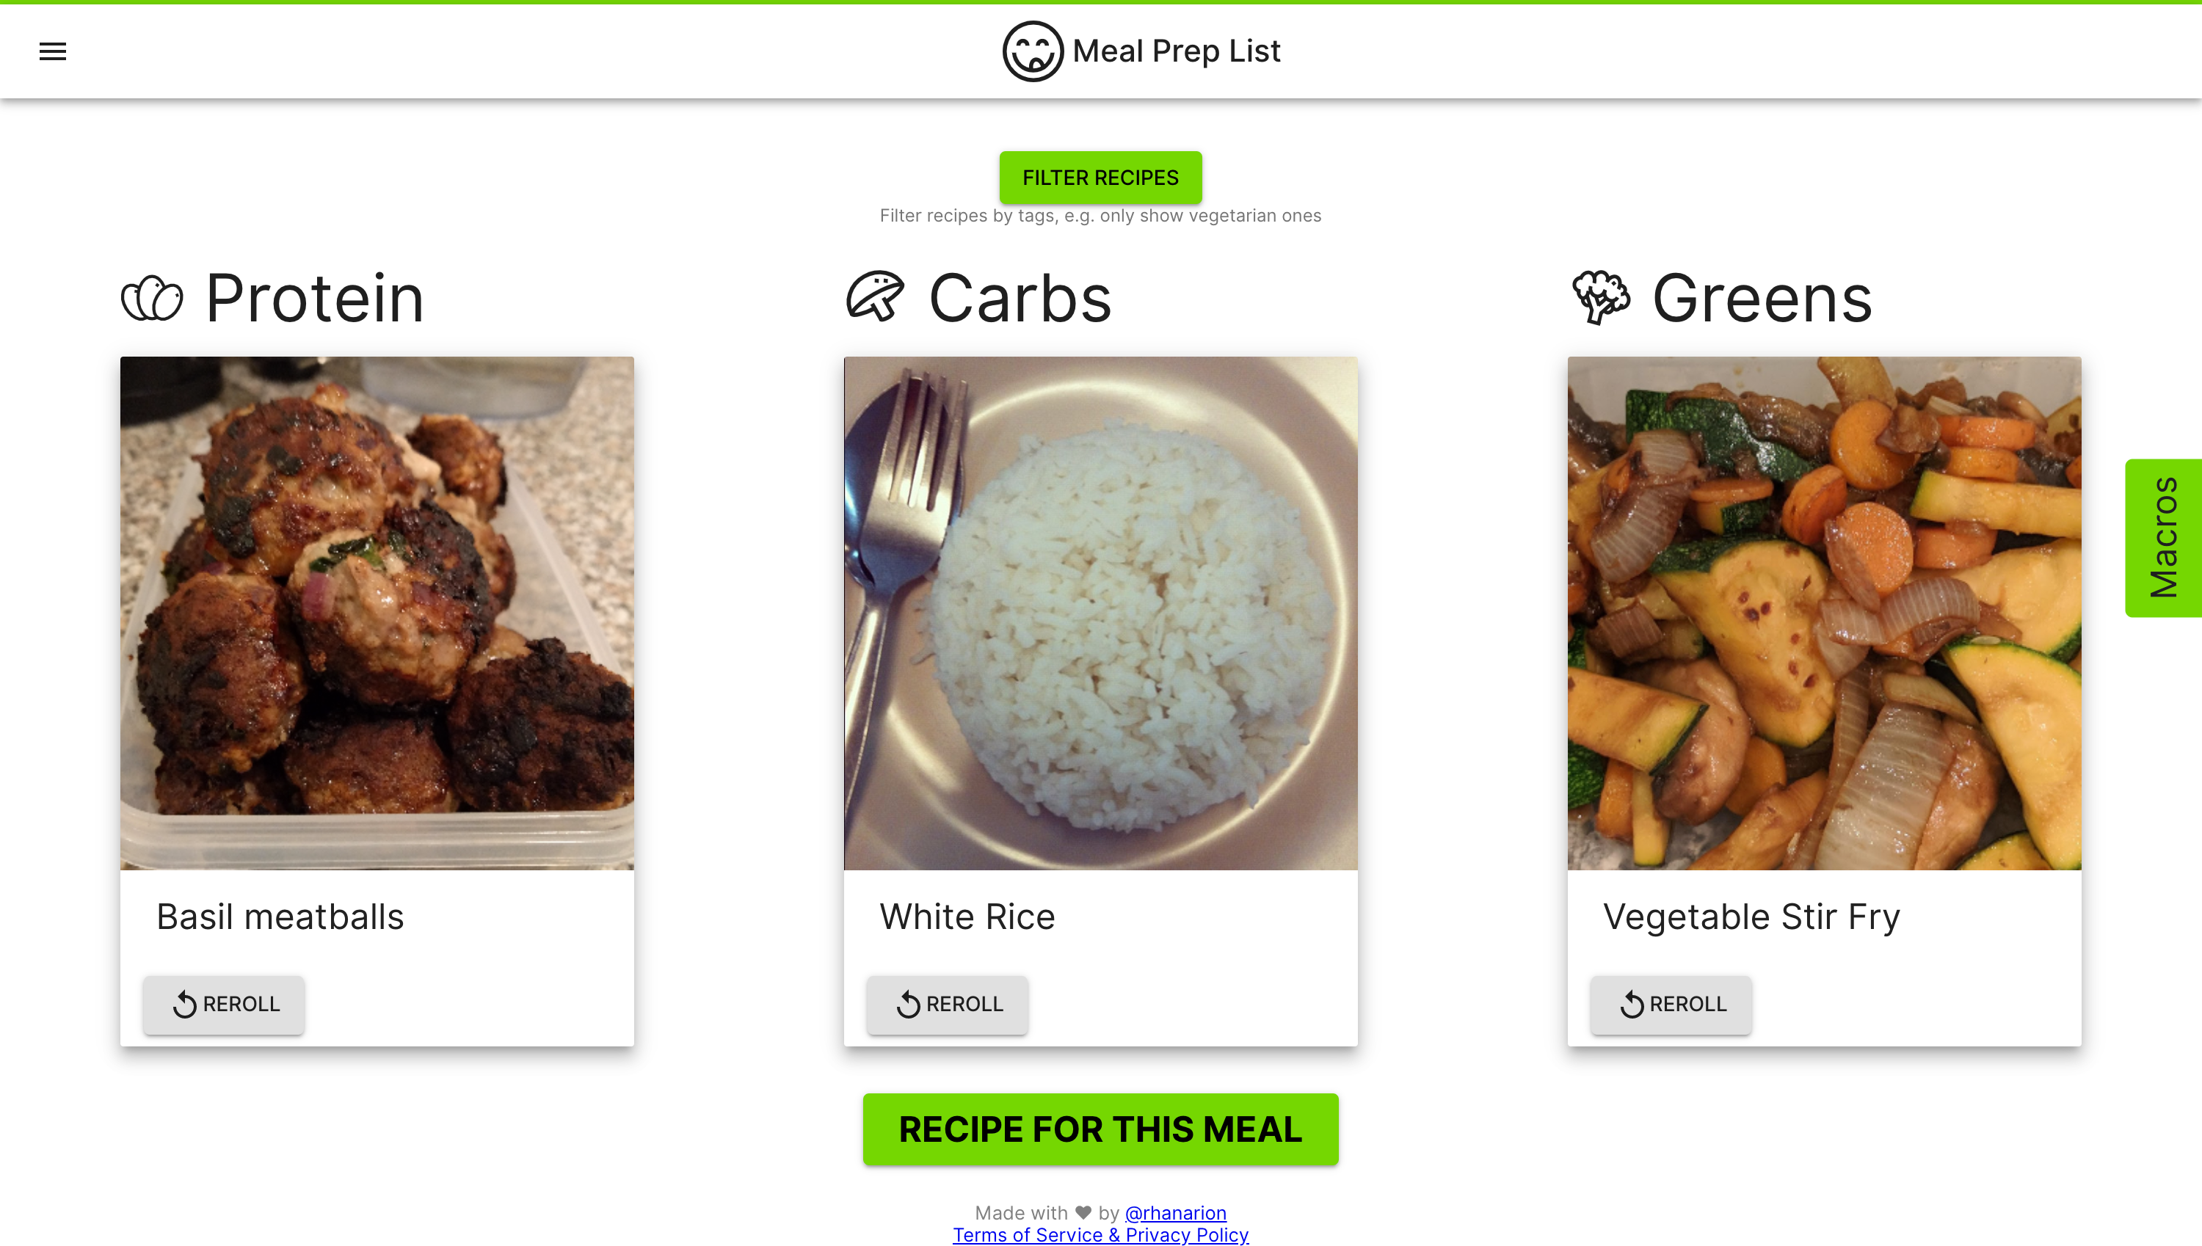Viewport: 2202px width, 1246px height.
Task: Select the White Rice recipe title
Action: point(967,917)
